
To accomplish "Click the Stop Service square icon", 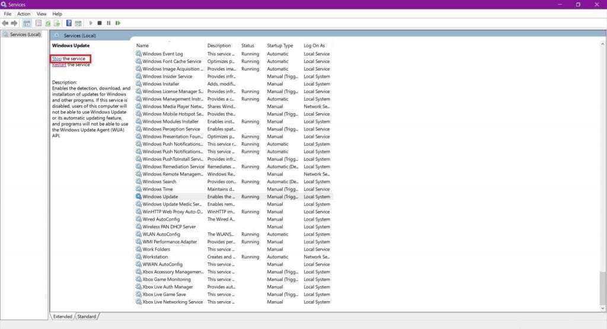I will pyautogui.click(x=100, y=23).
